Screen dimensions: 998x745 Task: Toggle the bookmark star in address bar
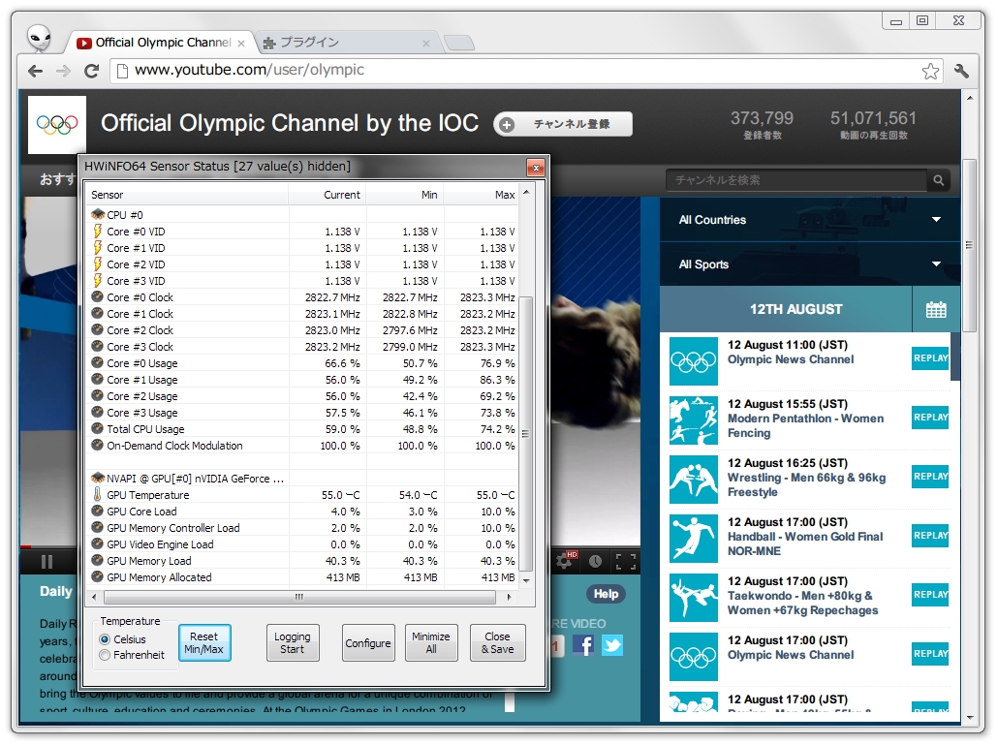(930, 71)
